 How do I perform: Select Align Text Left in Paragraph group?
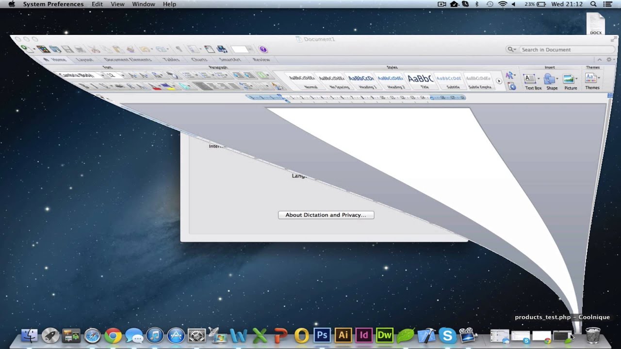pos(202,86)
